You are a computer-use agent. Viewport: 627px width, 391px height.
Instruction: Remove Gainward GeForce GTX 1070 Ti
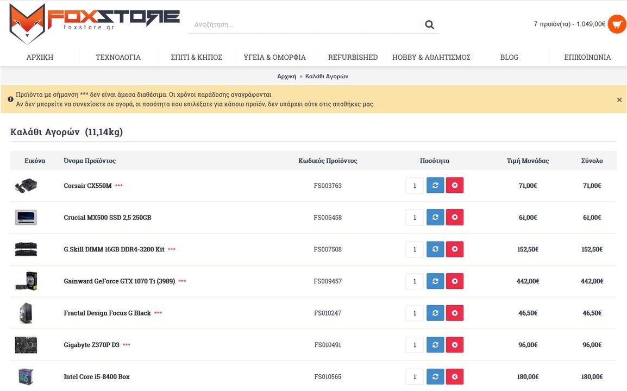click(x=455, y=281)
